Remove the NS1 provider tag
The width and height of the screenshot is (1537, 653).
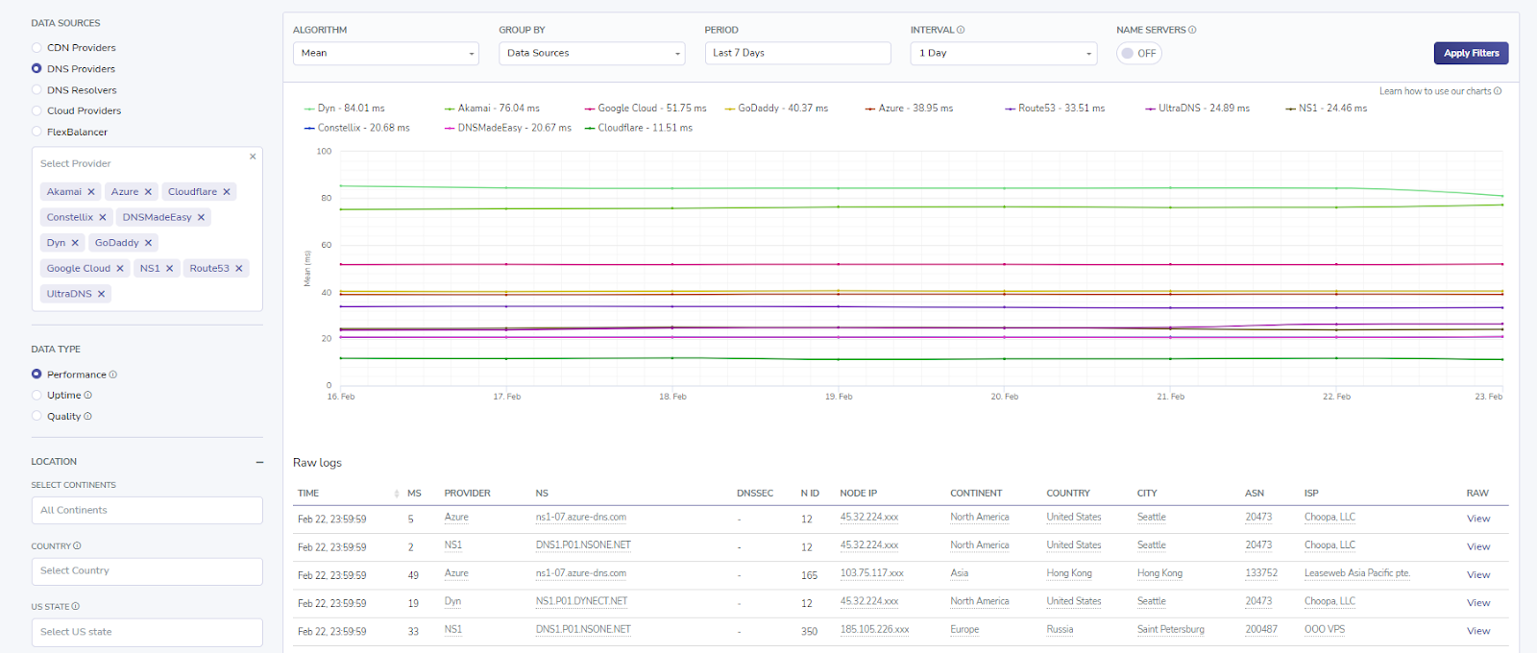click(169, 269)
